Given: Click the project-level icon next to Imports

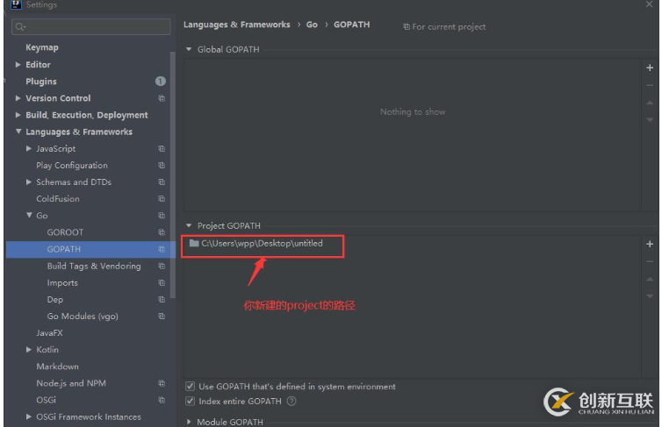Looking at the screenshot, I should [x=162, y=283].
